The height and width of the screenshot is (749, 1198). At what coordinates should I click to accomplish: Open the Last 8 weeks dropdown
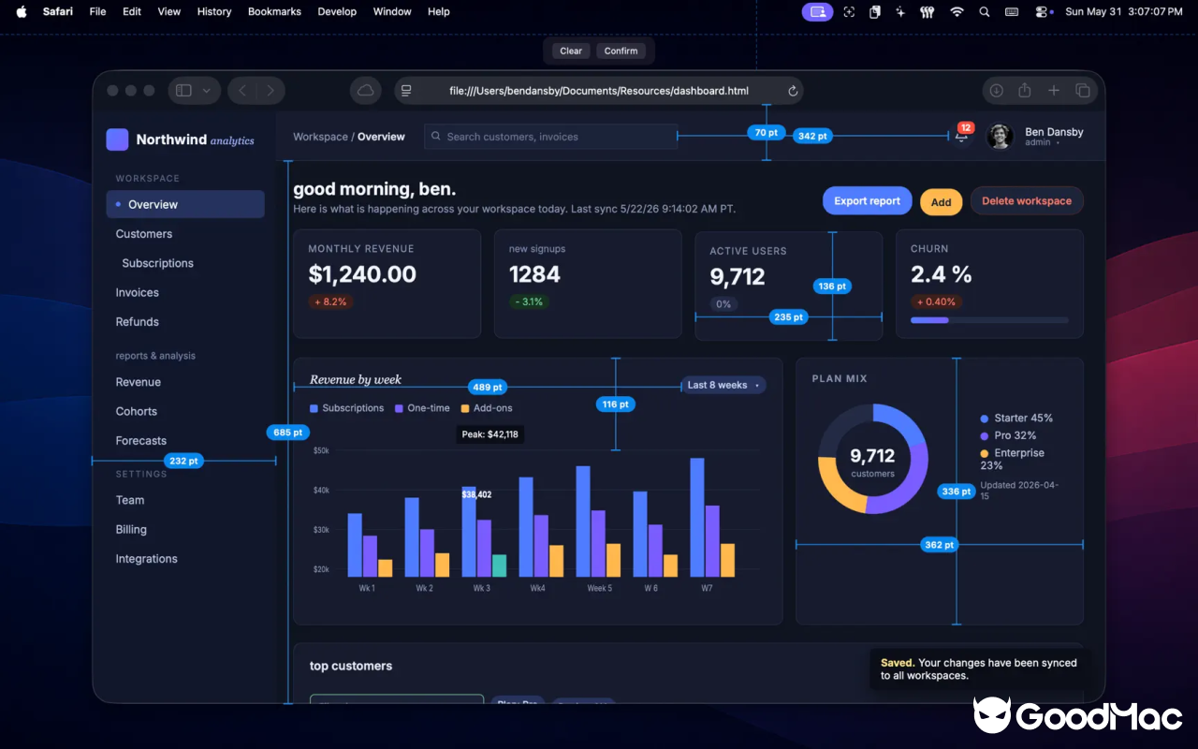tap(723, 385)
